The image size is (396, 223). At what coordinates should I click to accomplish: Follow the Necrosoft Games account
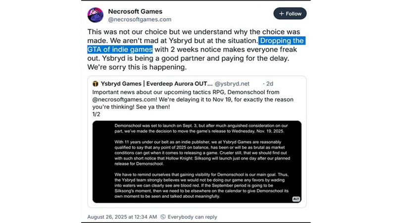click(290, 13)
